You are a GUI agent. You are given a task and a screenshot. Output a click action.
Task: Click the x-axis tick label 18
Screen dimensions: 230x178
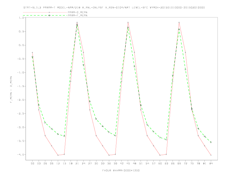click(x=71, y=163)
